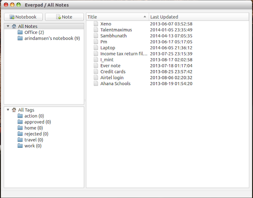Click the Laptop note page icon
Image resolution: width=253 pixels, height=198 pixels.
point(96,48)
